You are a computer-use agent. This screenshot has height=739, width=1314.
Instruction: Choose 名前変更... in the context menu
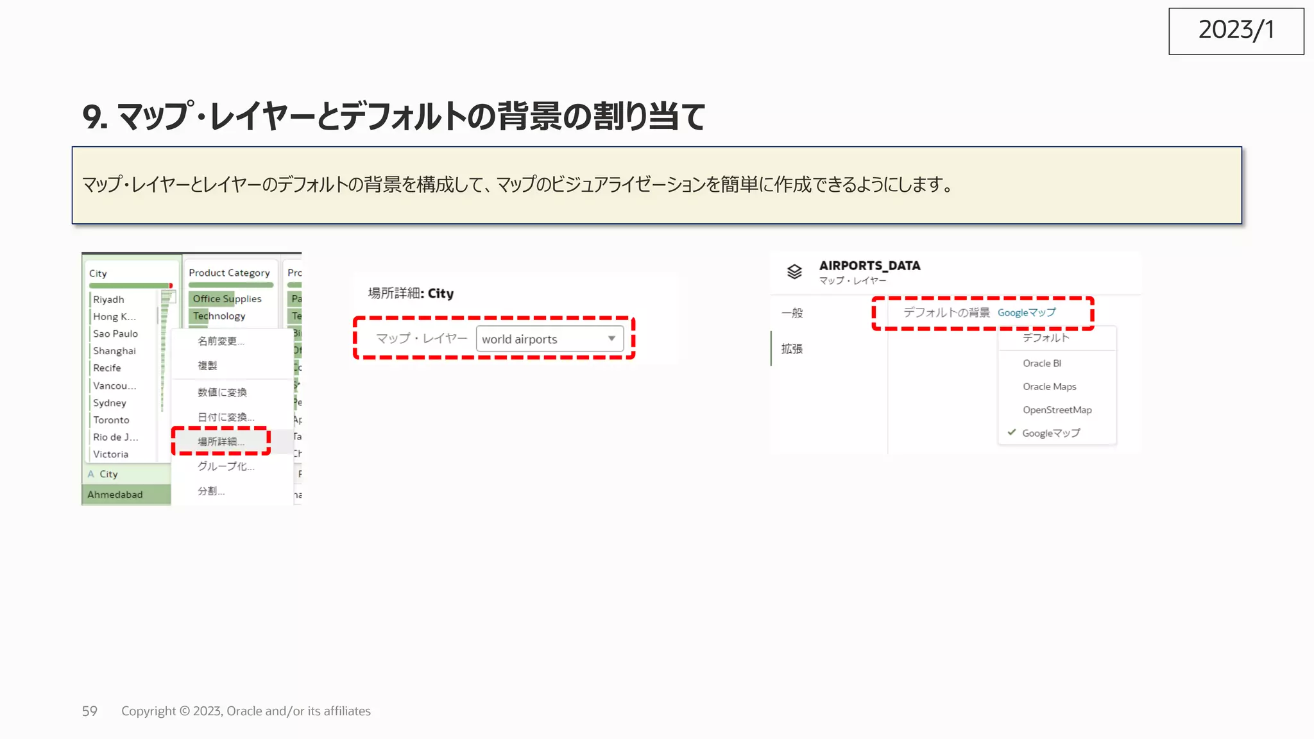[221, 341]
